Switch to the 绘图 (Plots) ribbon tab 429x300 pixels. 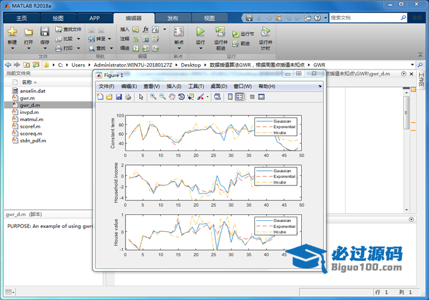58,18
